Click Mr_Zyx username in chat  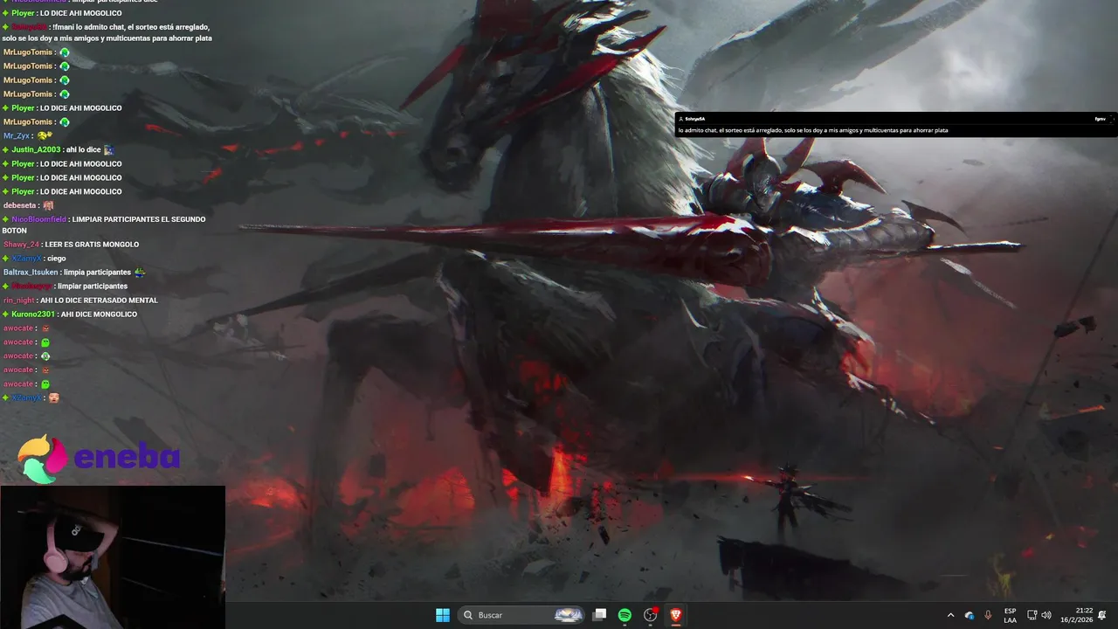[x=17, y=135]
